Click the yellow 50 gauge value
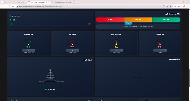190x101 pixels. (116, 47)
